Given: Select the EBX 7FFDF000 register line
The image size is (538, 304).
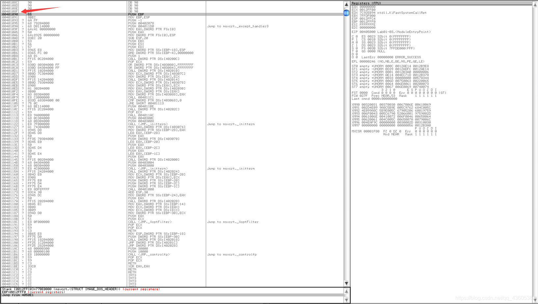Looking at the screenshot, I should [x=363, y=16].
